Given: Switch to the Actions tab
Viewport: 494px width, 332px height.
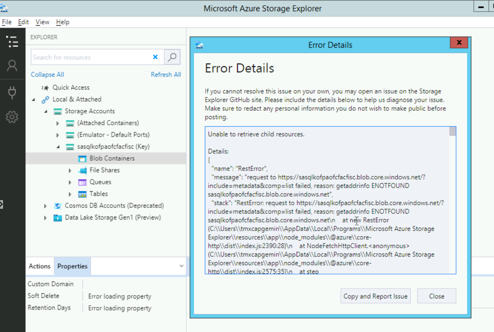Looking at the screenshot, I should point(39,266).
